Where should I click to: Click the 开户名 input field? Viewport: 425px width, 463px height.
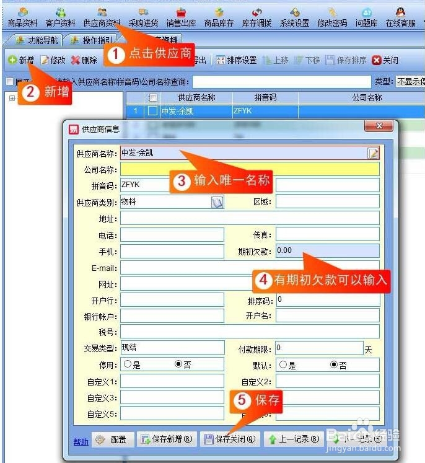pos(328,315)
